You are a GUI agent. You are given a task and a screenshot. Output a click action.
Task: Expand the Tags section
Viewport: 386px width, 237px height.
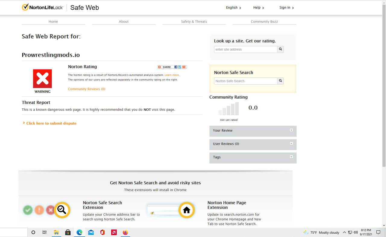pos(253,157)
